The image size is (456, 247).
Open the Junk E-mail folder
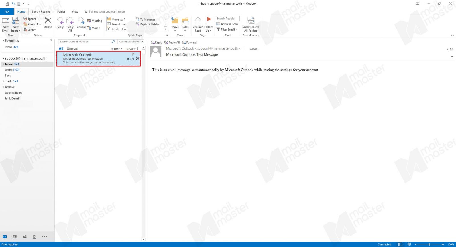(x=12, y=98)
